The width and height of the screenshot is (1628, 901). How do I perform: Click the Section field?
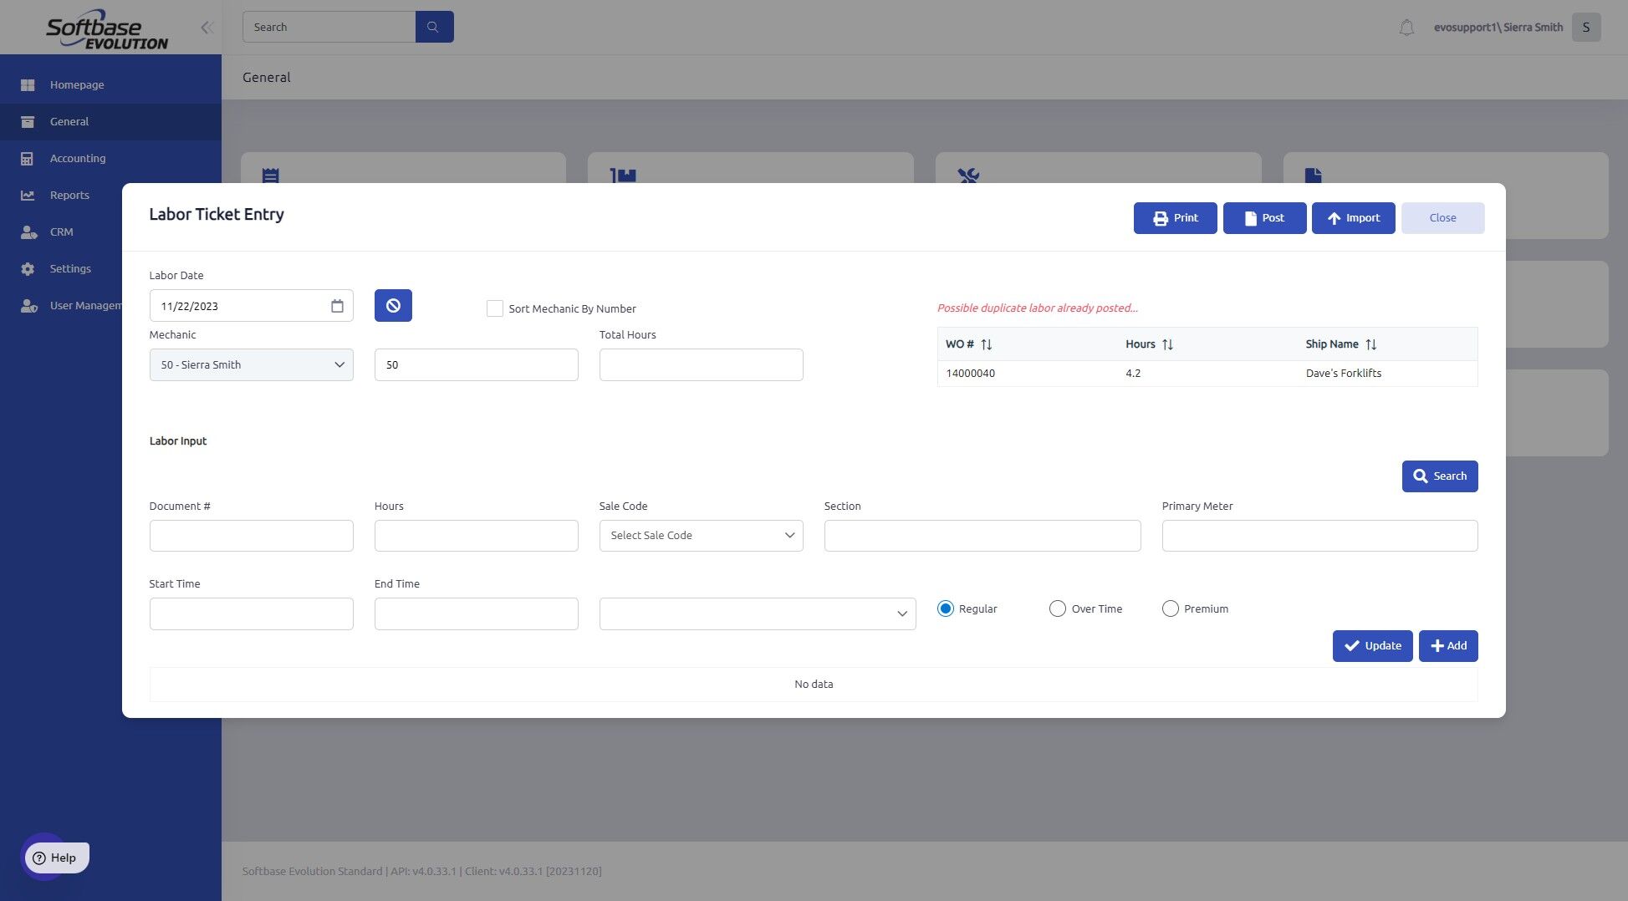tap(982, 536)
